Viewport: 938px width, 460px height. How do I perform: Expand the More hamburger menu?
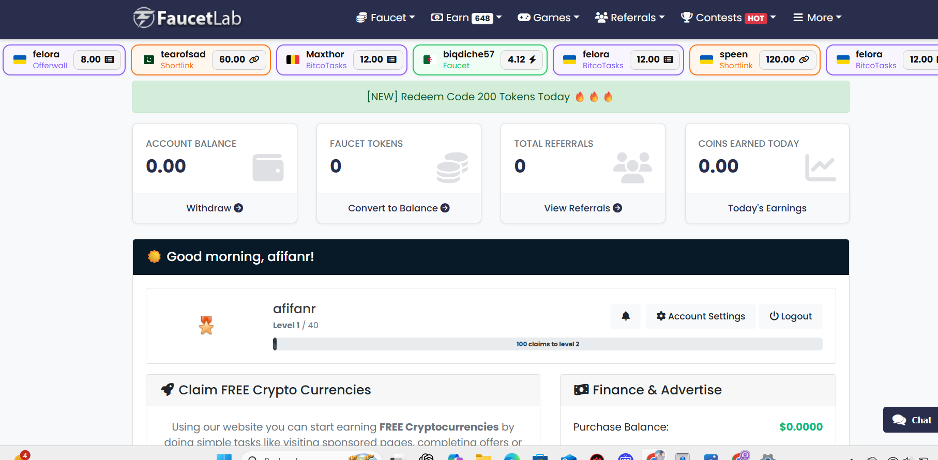coord(818,18)
